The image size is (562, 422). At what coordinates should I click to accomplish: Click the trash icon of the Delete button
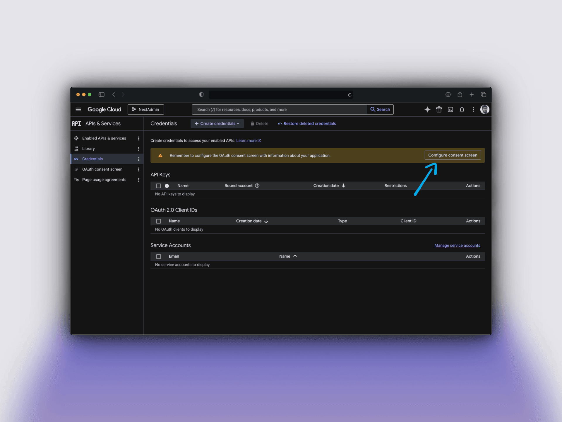coord(252,123)
